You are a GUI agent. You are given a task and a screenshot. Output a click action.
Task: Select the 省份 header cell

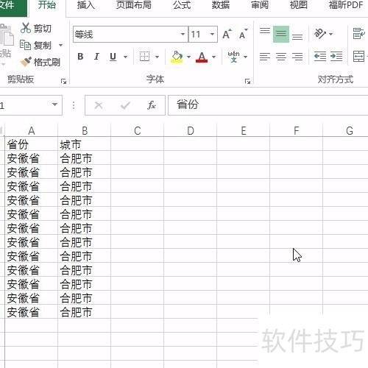pyautogui.click(x=32, y=144)
